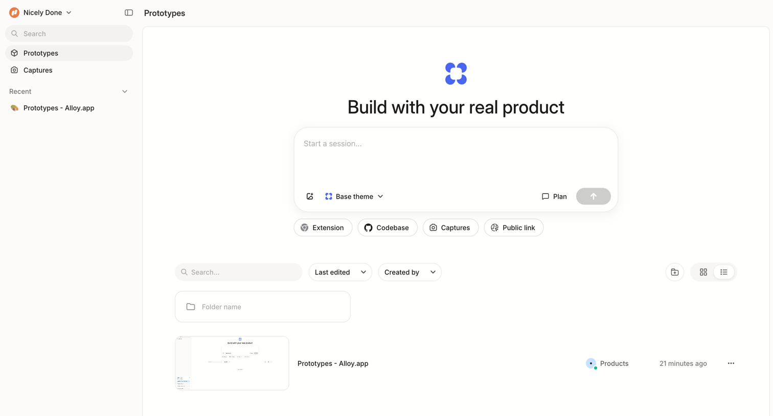This screenshot has width=773, height=416.
Task: Click the 21 minutes ago timestamp
Action: (x=683, y=363)
